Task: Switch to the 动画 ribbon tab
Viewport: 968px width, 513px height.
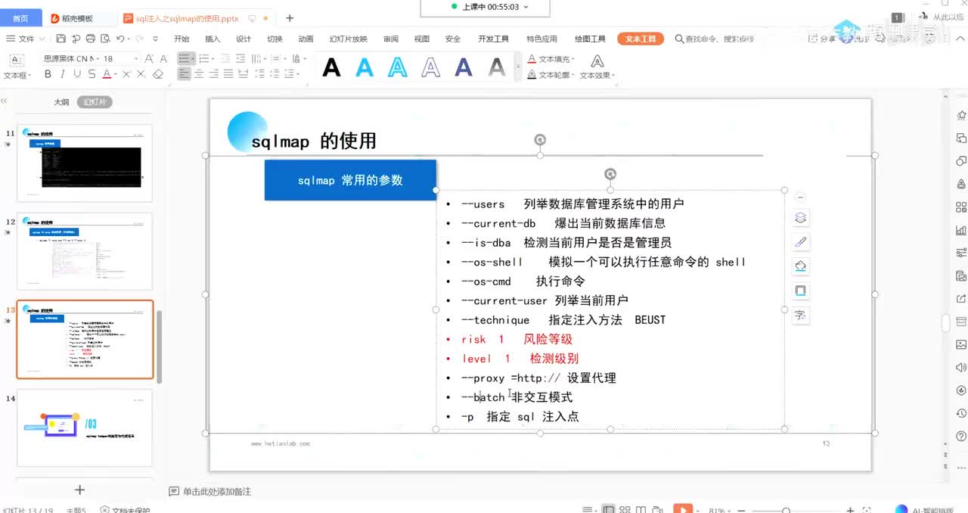Action: click(306, 39)
